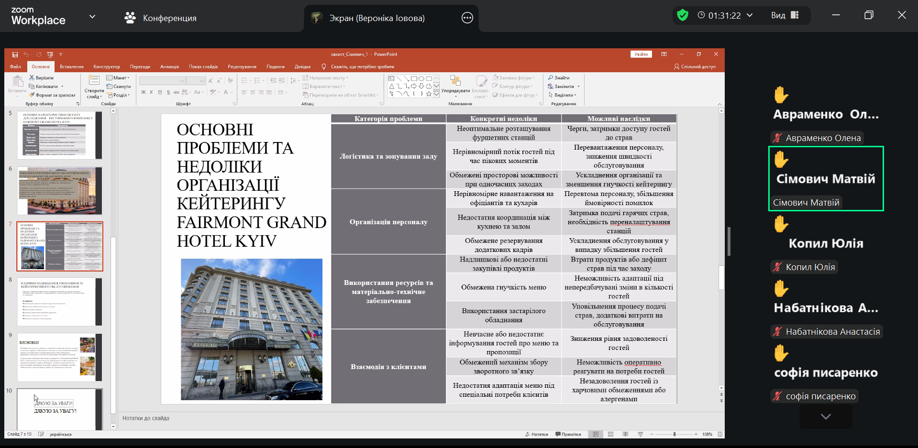Click the Cut (Вирізати) scissors icon

[32, 77]
